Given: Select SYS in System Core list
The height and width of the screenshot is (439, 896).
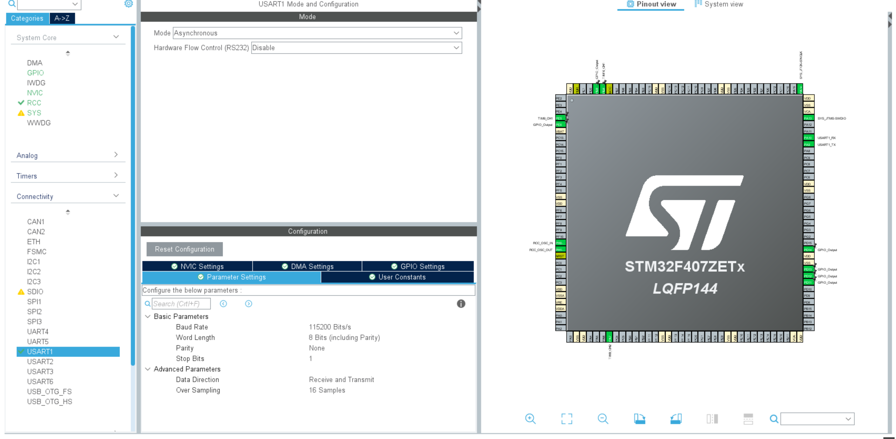Looking at the screenshot, I should coord(34,113).
